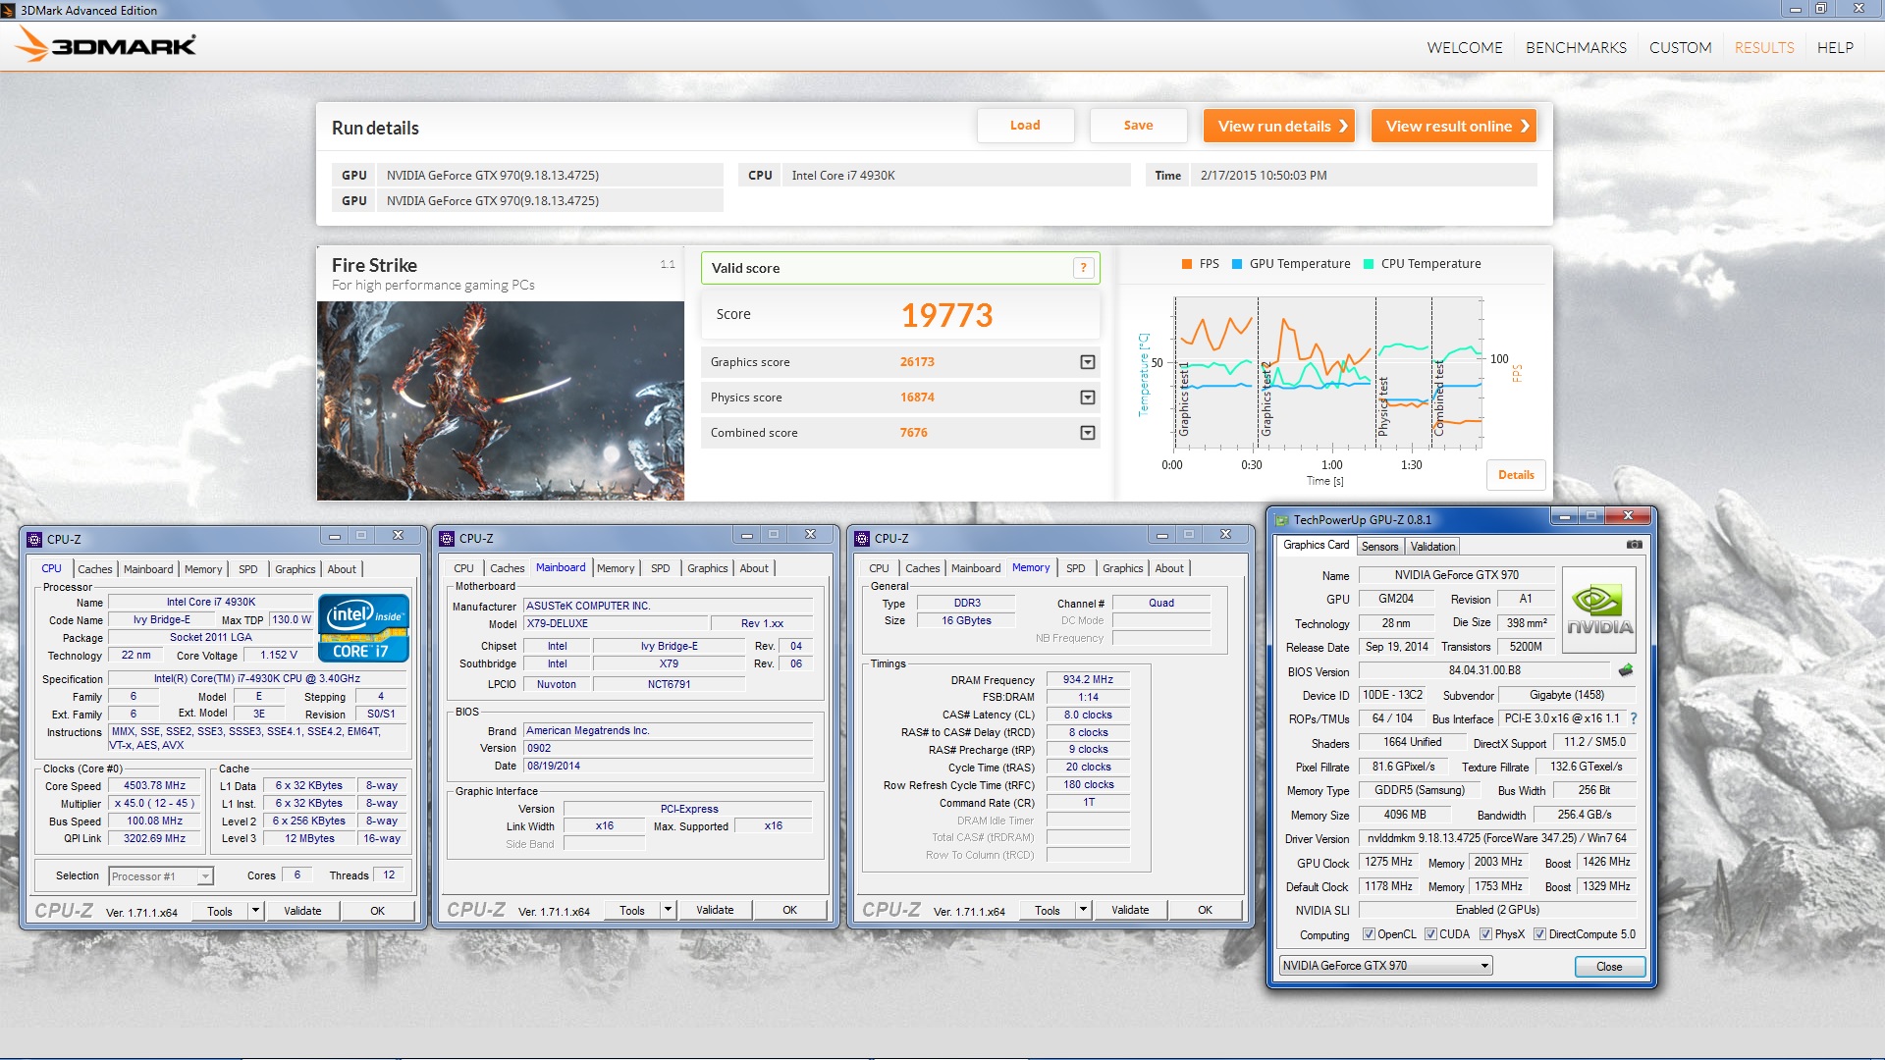Expand the Physics score details
Image resolution: width=1885 pixels, height=1060 pixels.
coord(1087,397)
